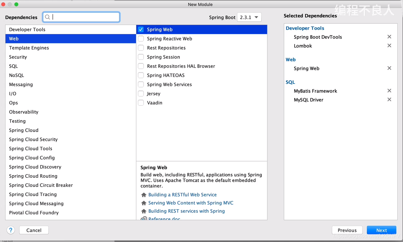Screen dimensions: 403x242
Task: Select the Spring Cloud Security category
Action: coord(71,140)
